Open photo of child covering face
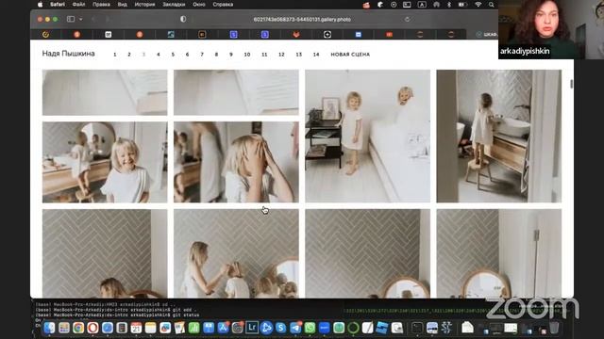This screenshot has width=604, height=339. pyautogui.click(x=236, y=162)
